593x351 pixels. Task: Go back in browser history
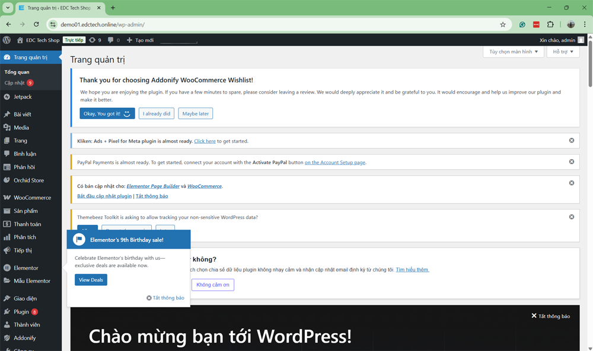point(8,24)
